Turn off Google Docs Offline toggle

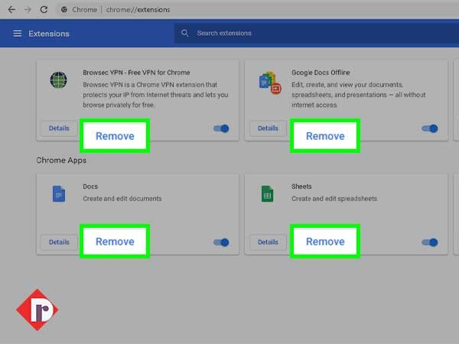pos(430,128)
